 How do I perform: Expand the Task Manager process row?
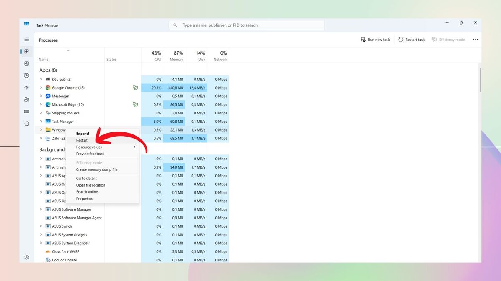(41, 122)
